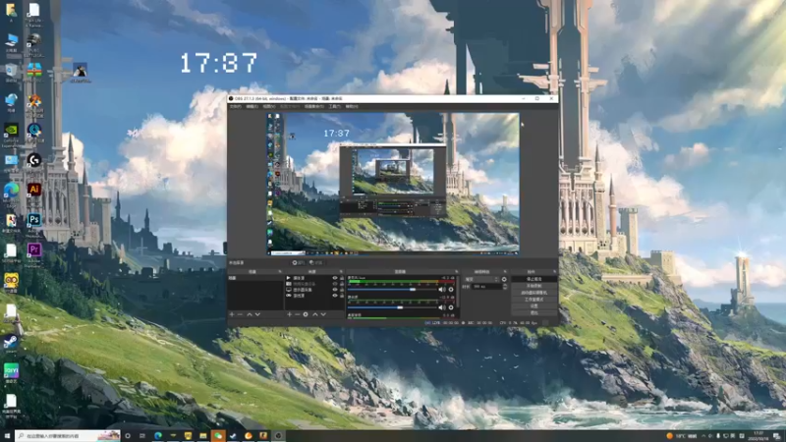Hide the display capture source
Image resolution: width=786 pixels, height=442 pixels.
(335, 290)
